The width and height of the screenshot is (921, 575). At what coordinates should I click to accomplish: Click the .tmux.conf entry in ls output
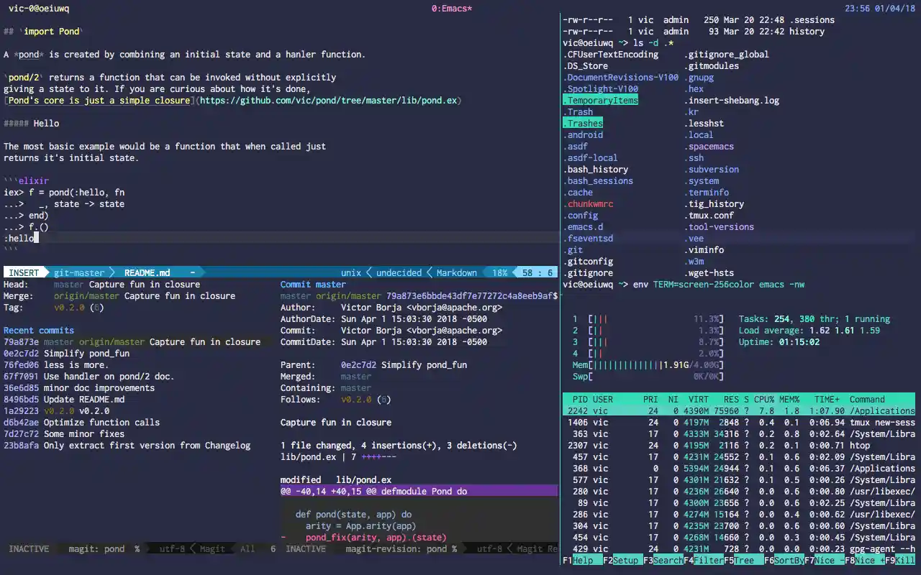(709, 215)
